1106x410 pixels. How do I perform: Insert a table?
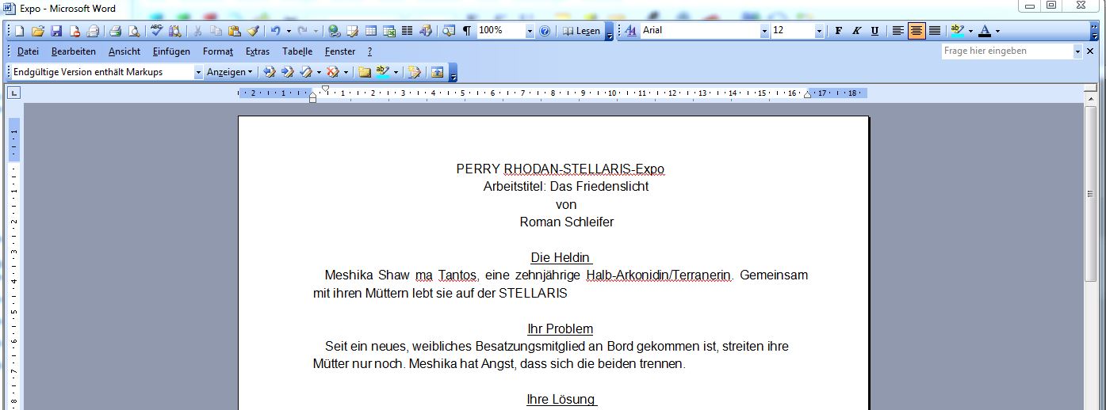click(x=371, y=31)
